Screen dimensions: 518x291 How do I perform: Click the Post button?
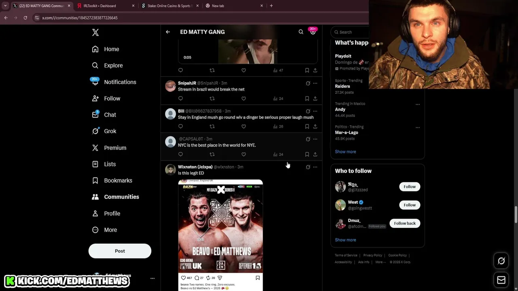pyautogui.click(x=120, y=251)
